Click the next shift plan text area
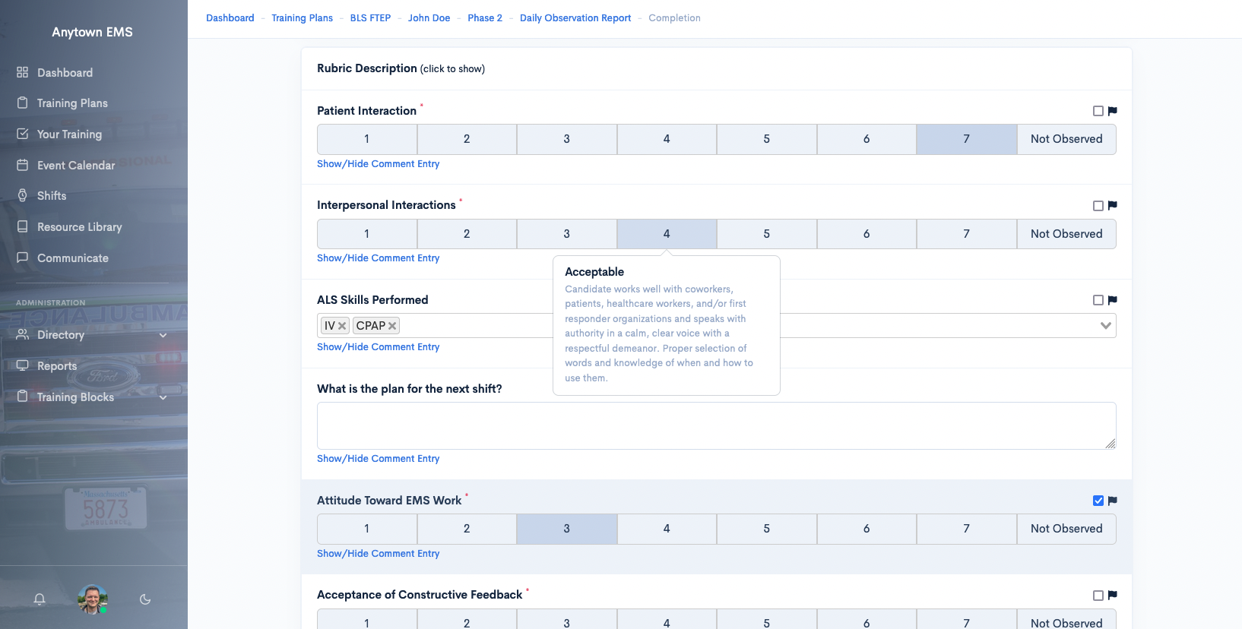Screen dimensions: 1242x629 click(x=716, y=425)
